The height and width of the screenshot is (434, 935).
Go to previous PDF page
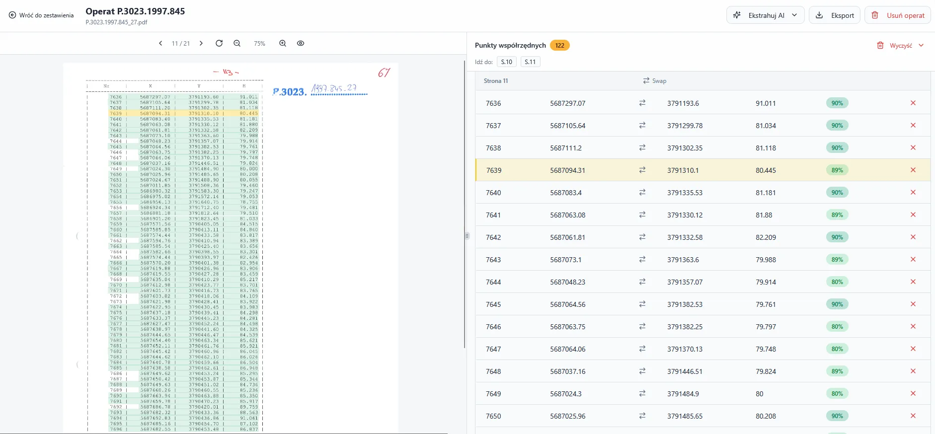tap(160, 43)
